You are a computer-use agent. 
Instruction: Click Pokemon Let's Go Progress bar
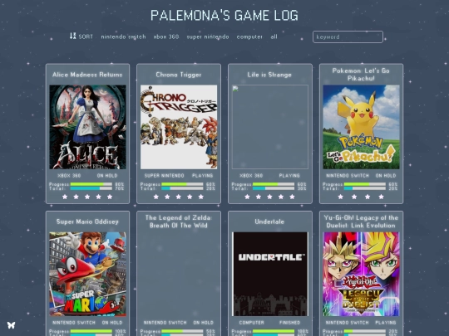click(365, 184)
